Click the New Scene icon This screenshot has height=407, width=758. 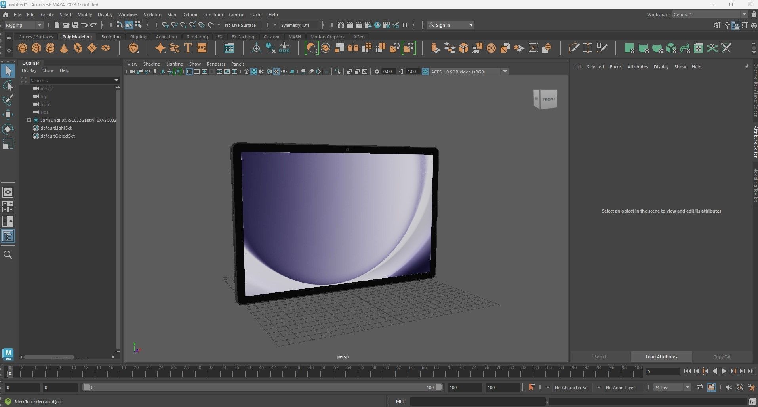[x=57, y=25]
